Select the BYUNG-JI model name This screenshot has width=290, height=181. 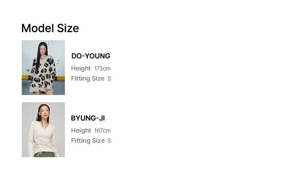(88, 118)
